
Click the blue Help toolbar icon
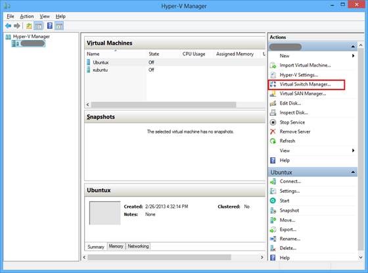(50, 26)
